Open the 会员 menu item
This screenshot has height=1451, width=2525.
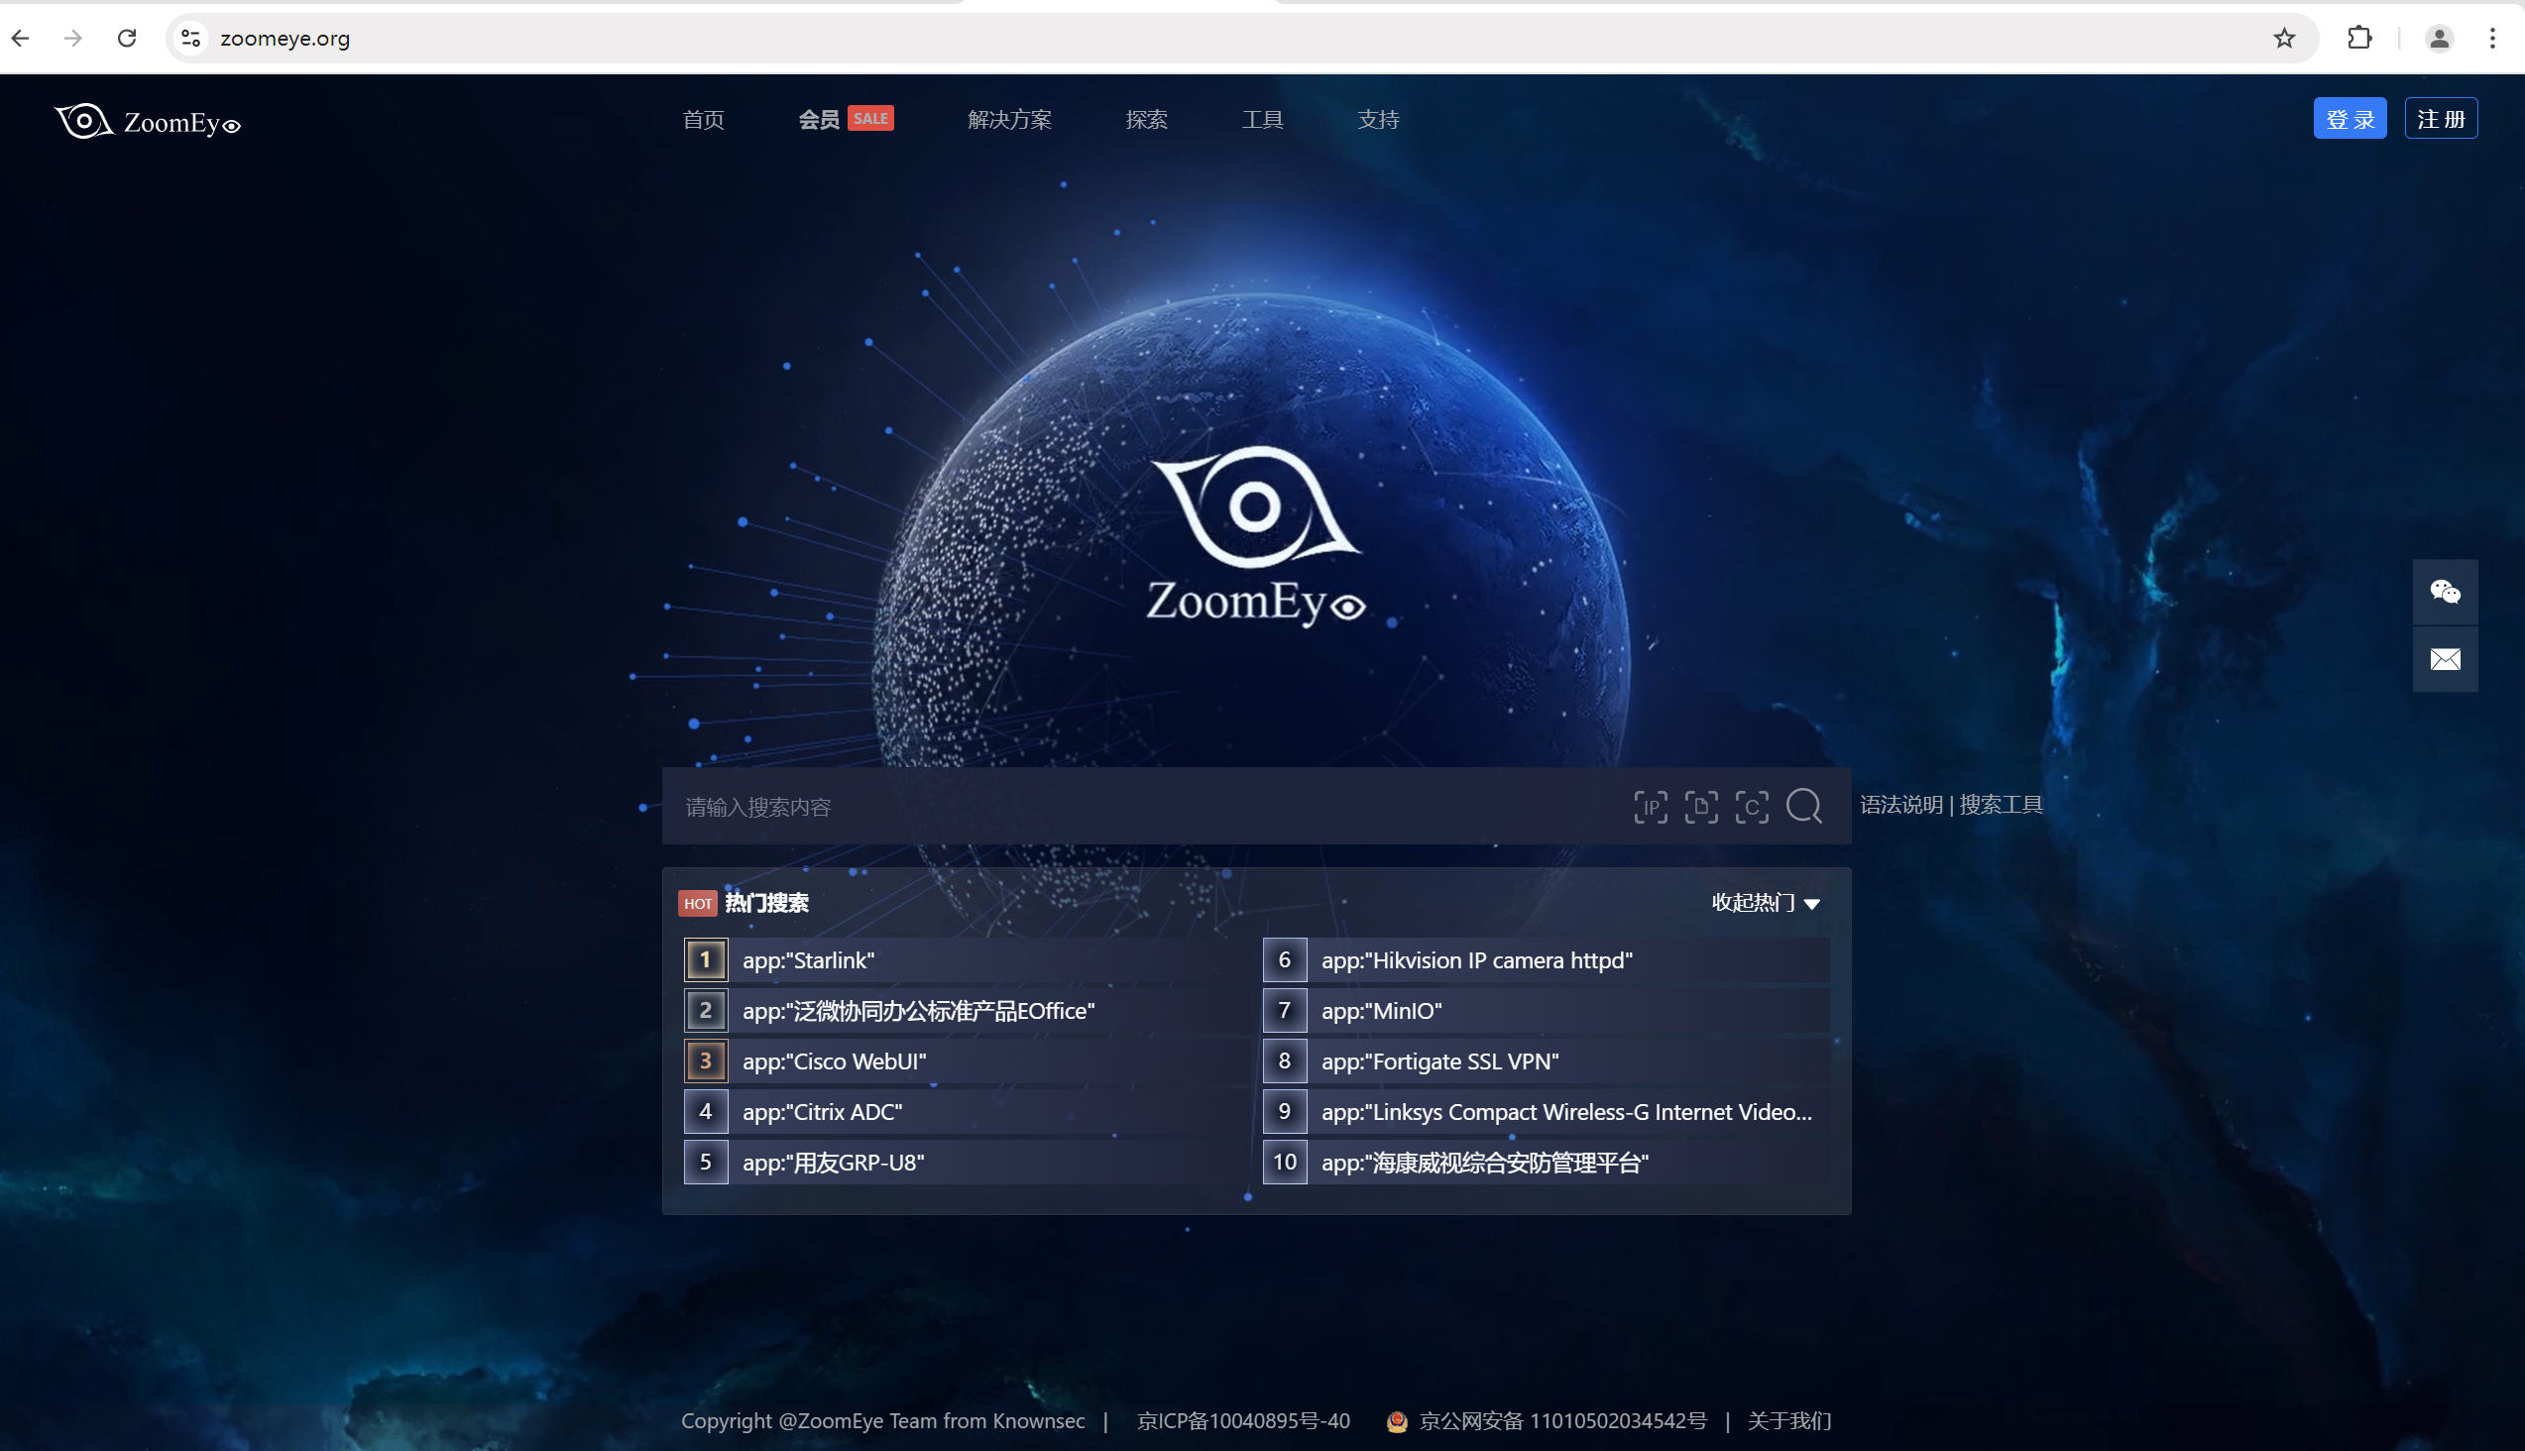click(819, 120)
